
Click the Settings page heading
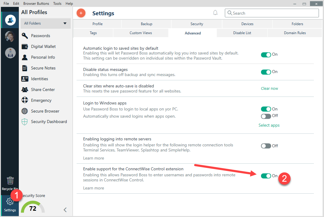pyautogui.click(x=103, y=13)
